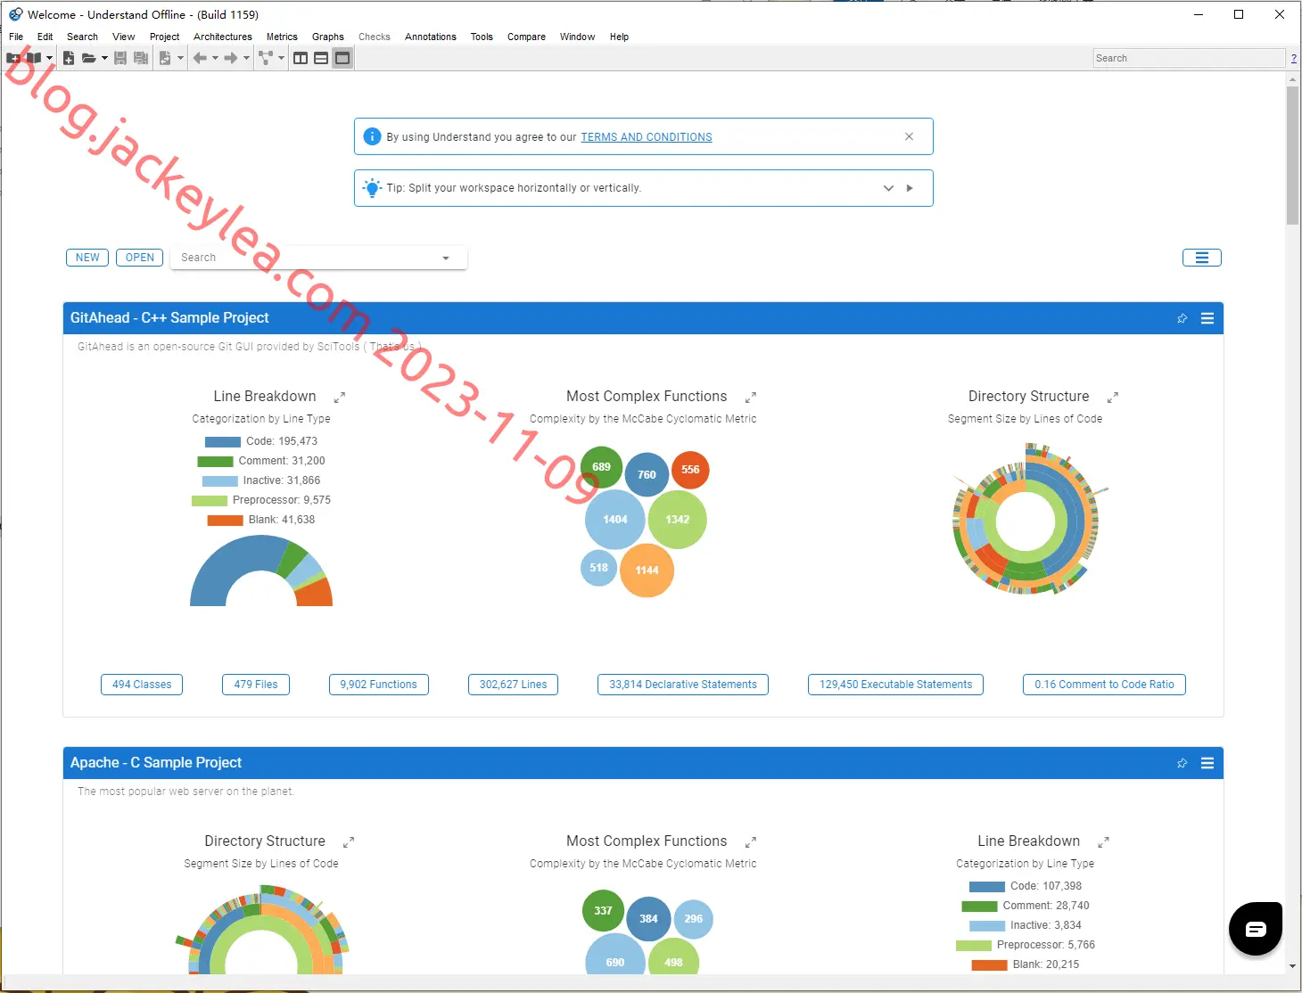The image size is (1302, 993).
Task: Open the Back history dropdown arrow
Action: 215,58
